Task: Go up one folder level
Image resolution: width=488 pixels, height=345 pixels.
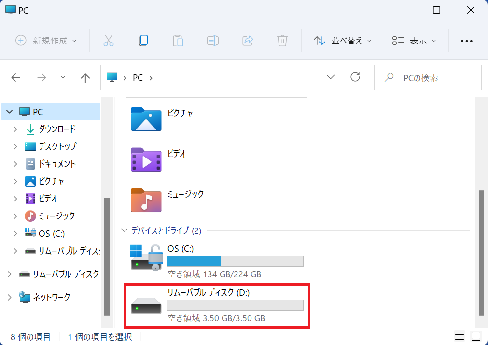Action: [x=85, y=78]
